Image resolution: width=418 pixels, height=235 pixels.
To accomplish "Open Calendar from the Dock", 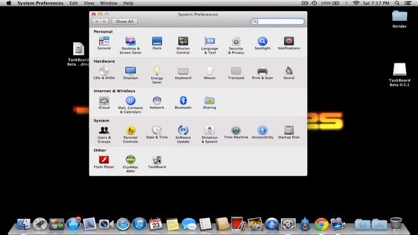I will [155, 224].
